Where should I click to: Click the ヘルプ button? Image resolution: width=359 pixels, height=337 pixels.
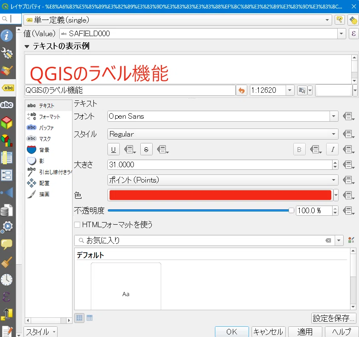click(x=342, y=331)
